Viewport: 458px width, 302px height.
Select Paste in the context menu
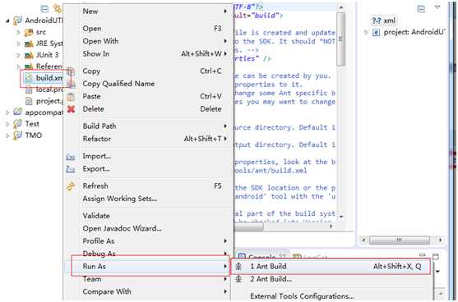coord(149,96)
